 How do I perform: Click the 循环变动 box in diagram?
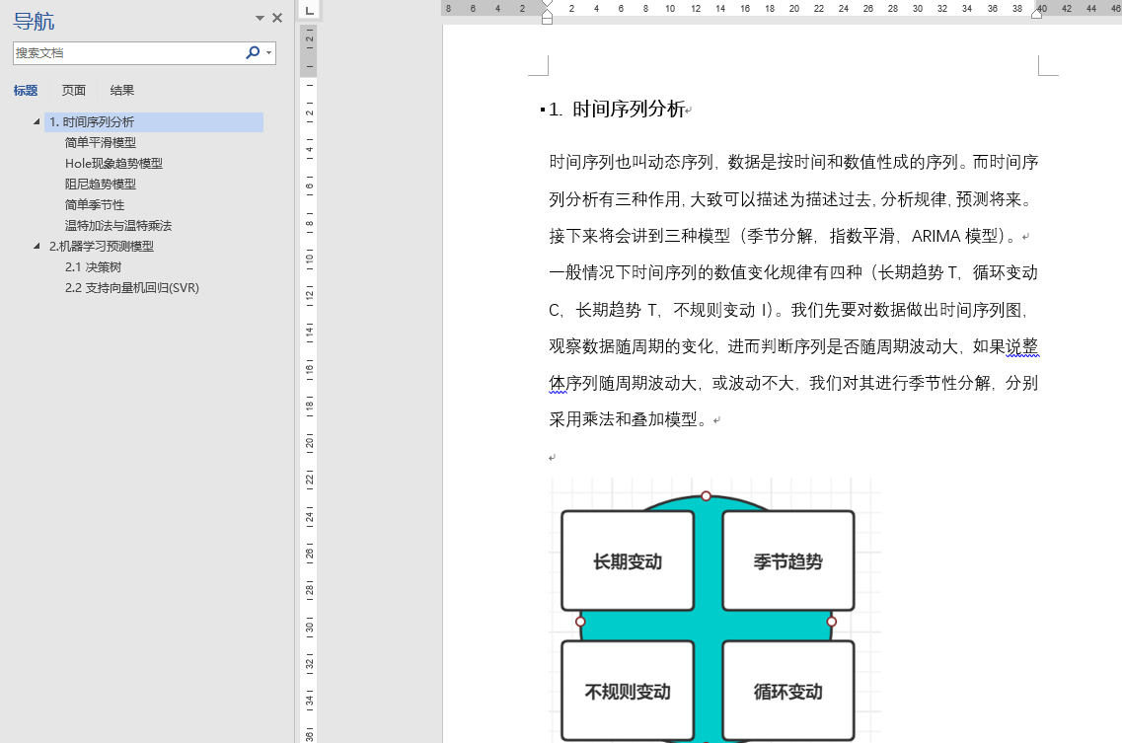click(x=787, y=691)
